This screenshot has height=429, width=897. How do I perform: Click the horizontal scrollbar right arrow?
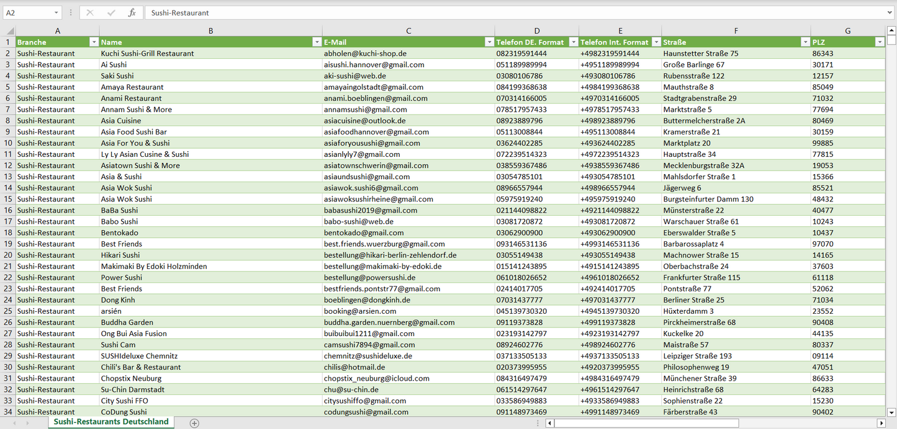coord(880,423)
